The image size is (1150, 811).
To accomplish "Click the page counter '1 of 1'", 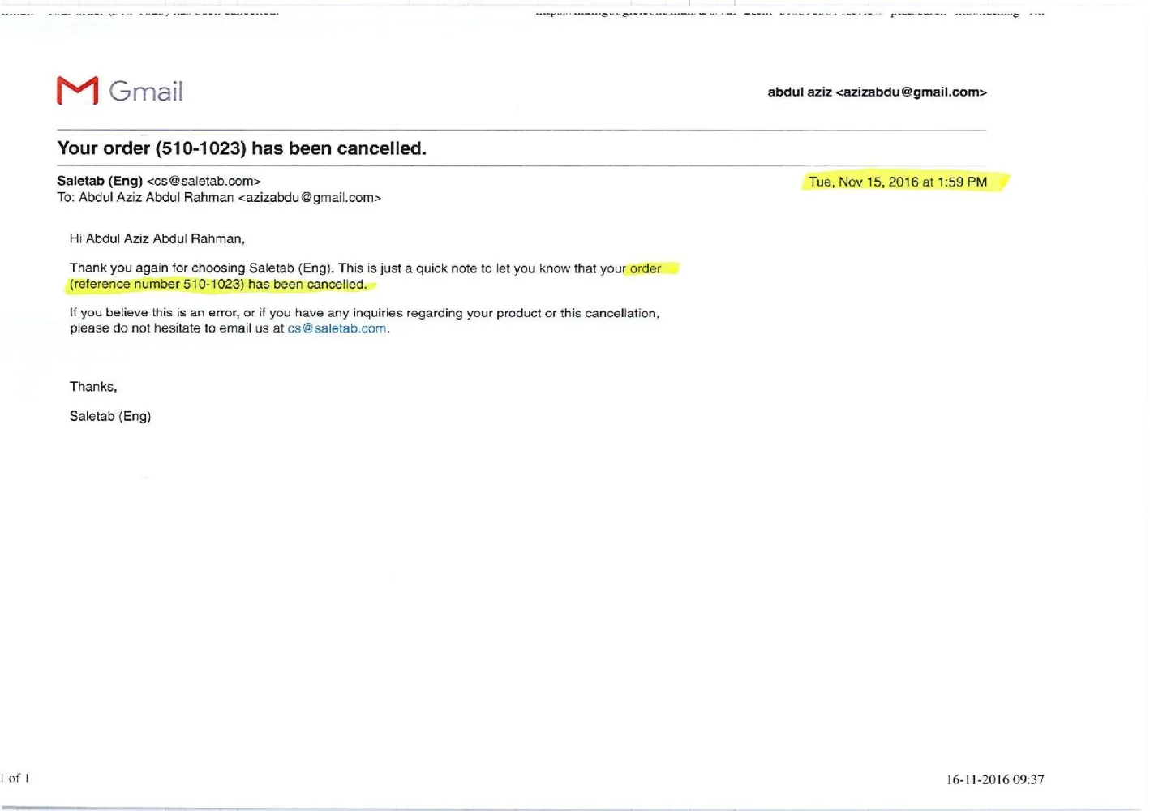I will [15, 778].
